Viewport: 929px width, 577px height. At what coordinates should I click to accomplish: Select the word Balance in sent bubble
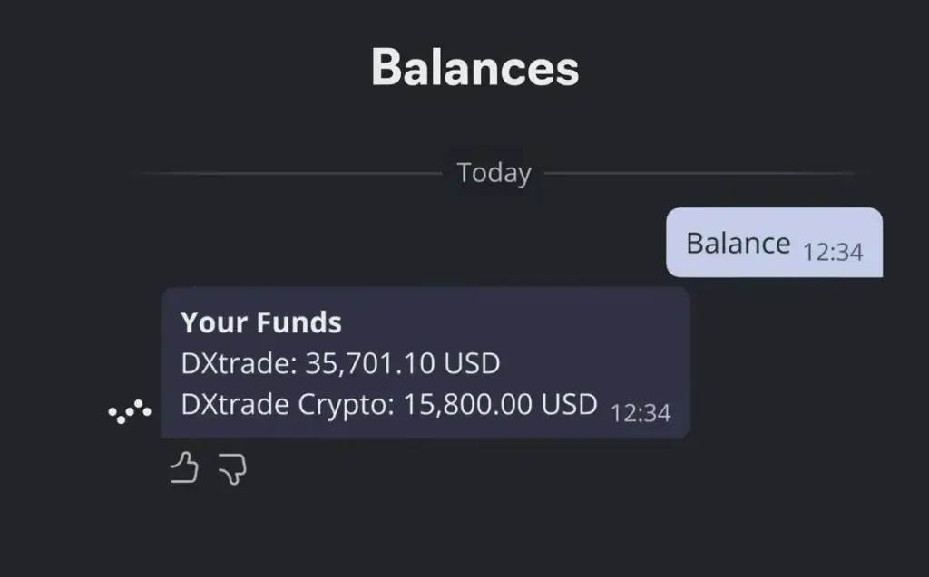pos(738,244)
